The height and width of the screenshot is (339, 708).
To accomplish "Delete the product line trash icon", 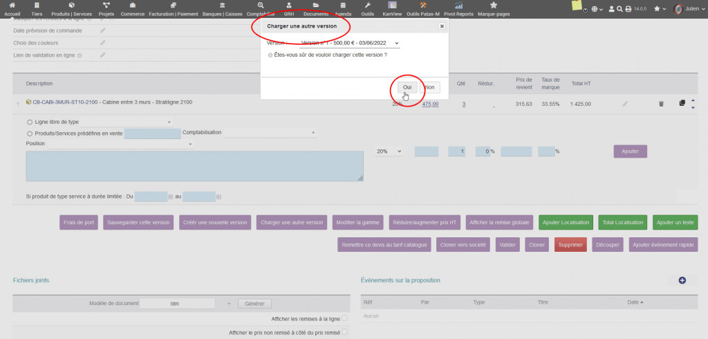I will (x=661, y=104).
